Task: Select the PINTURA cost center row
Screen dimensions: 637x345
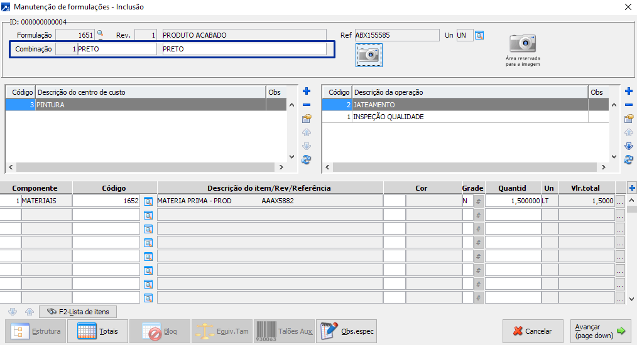Action: pyautogui.click(x=146, y=105)
